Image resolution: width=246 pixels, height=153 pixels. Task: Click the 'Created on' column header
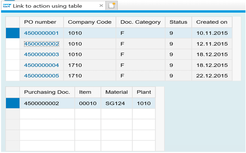[212, 22]
